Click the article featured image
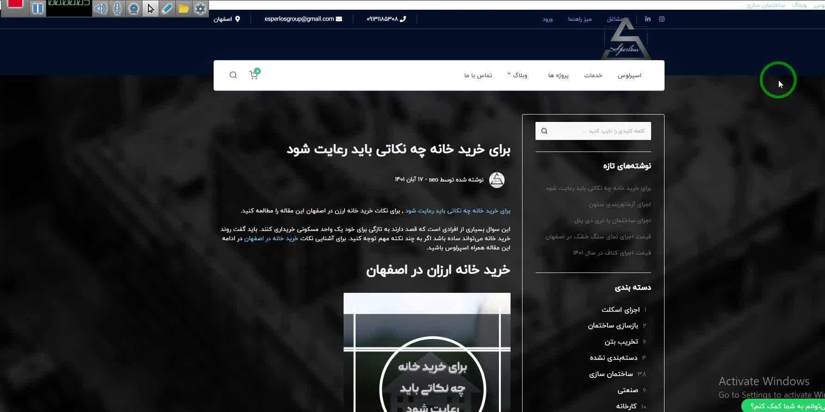This screenshot has height=412, width=825. tap(427, 352)
